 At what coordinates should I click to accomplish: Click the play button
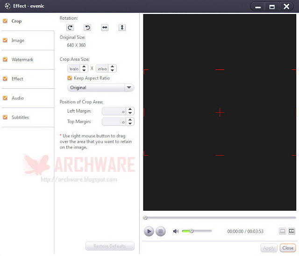(149, 231)
